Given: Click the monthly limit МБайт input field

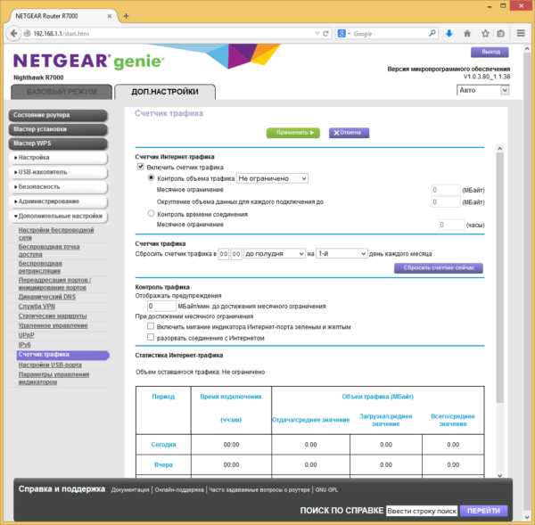Looking at the screenshot, I should 445,190.
